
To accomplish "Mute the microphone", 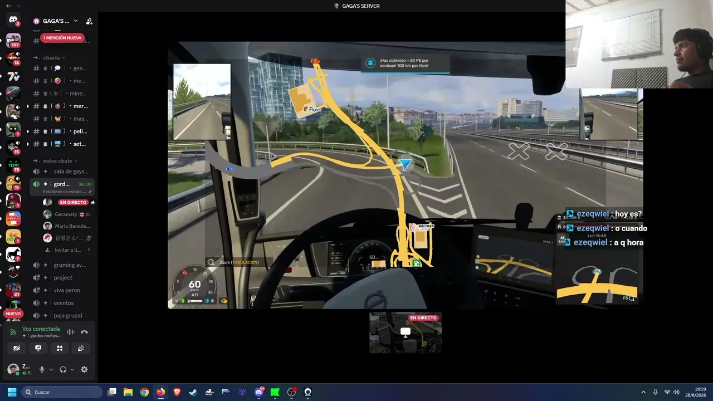I will pos(42,369).
